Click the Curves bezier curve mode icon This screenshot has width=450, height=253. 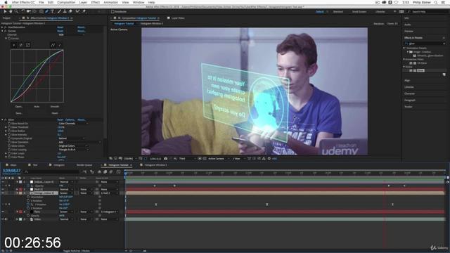(x=53, y=45)
